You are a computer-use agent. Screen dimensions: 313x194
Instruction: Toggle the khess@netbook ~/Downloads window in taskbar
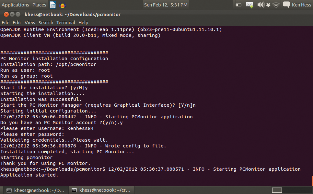34,190
